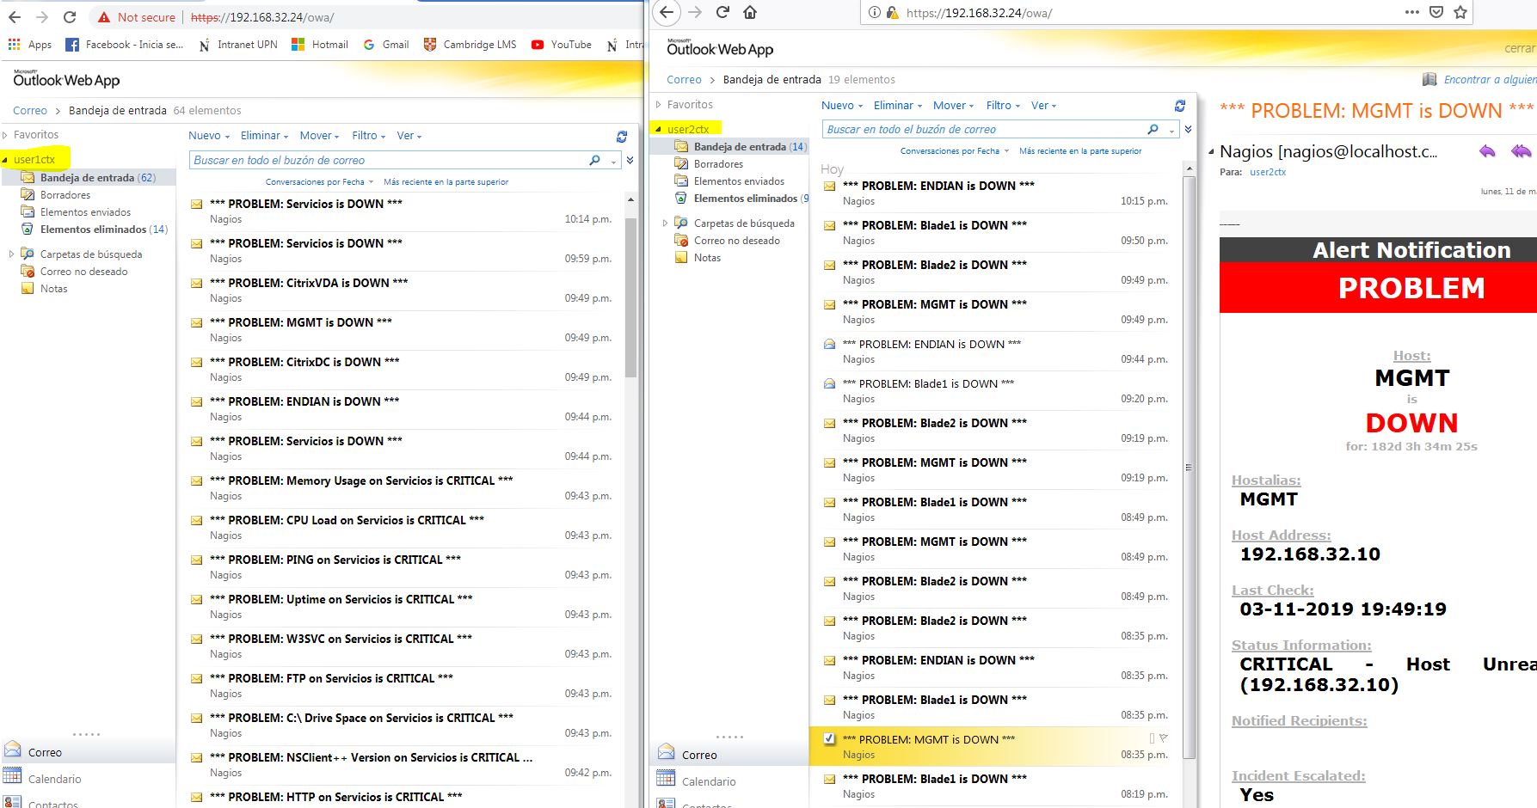The height and width of the screenshot is (808, 1537).
Task: Click the user1ctx message list scrollbar
Action: [x=630, y=297]
